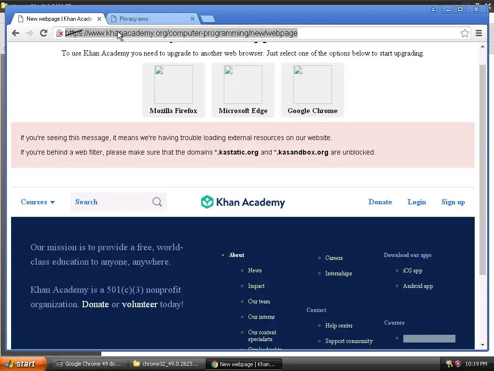The image size is (494, 371).
Task: Click New webpage Khan taskbar button
Action: point(244,364)
